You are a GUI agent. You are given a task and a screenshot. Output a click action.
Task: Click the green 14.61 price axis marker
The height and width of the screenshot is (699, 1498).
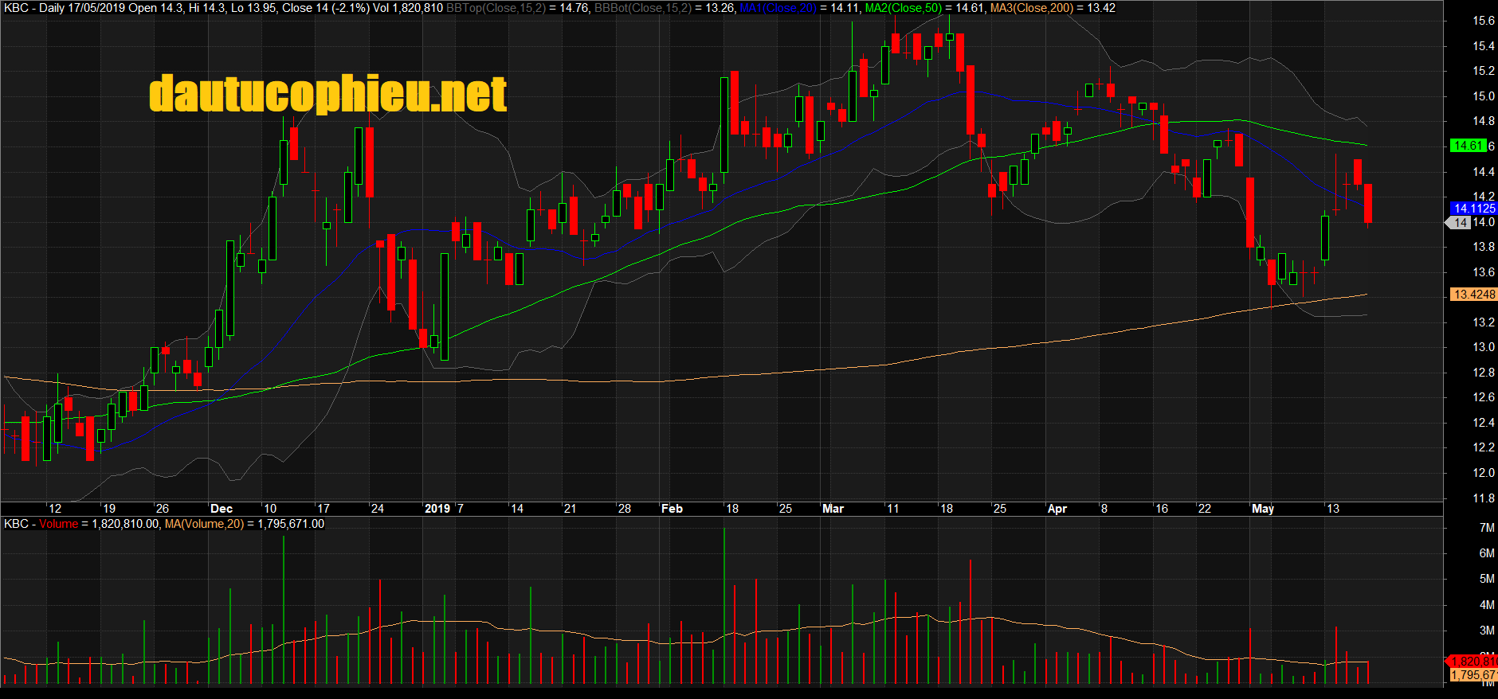(x=1468, y=146)
